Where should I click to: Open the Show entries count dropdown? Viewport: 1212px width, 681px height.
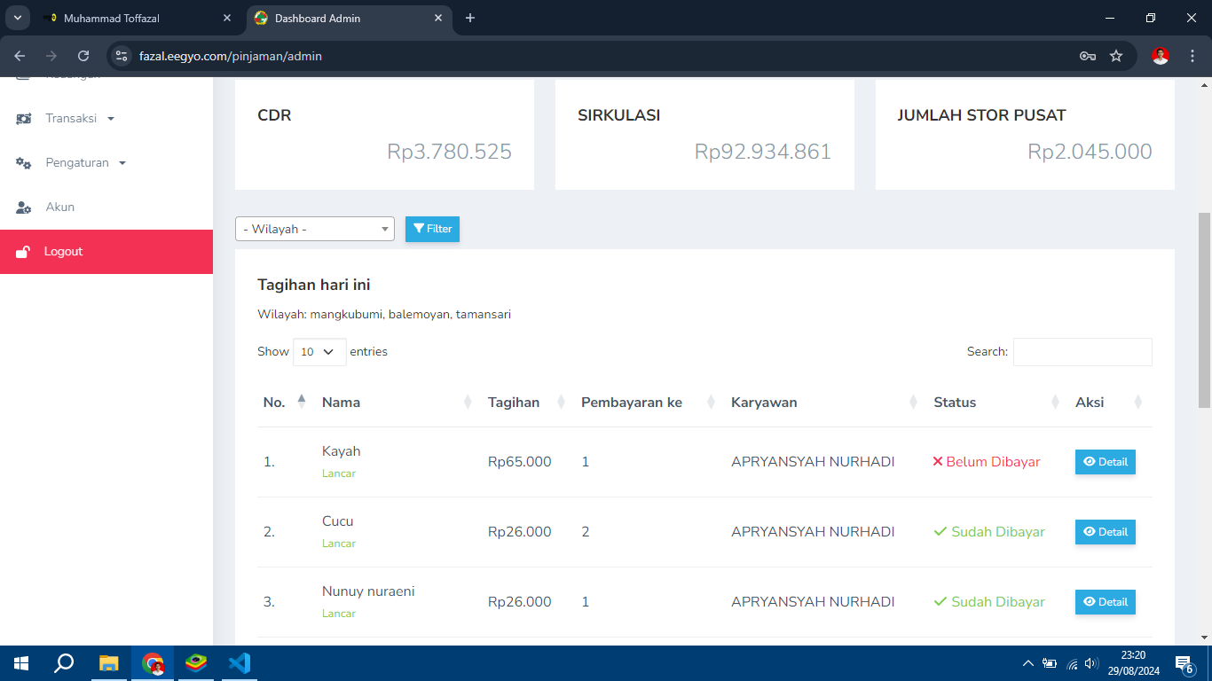(319, 352)
